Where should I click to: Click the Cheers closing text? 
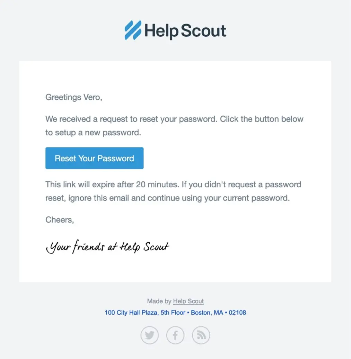coord(60,219)
